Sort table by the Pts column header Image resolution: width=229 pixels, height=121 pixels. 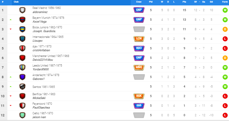coord(184,2)
